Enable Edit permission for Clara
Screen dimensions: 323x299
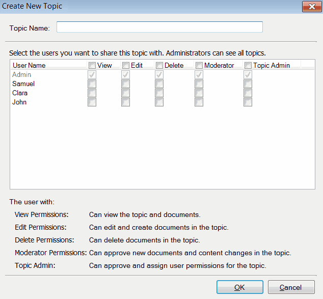pyautogui.click(x=125, y=93)
